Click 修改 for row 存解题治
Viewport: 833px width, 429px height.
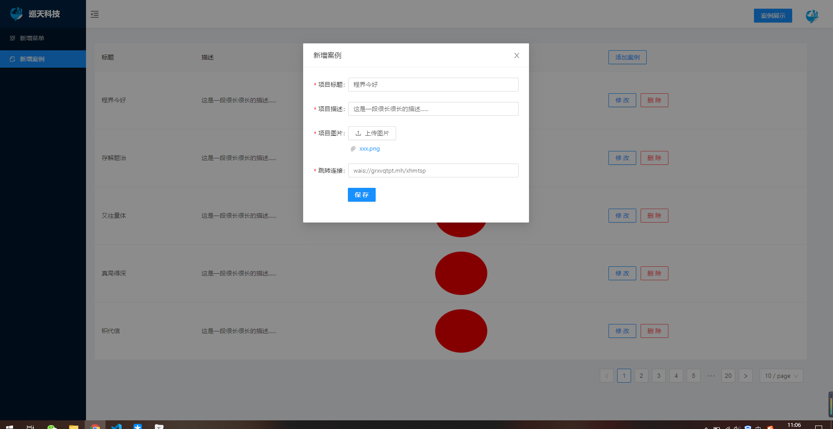click(x=622, y=158)
